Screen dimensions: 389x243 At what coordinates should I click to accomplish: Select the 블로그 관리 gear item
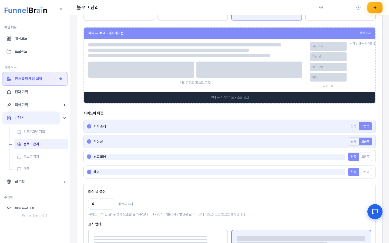(41, 144)
